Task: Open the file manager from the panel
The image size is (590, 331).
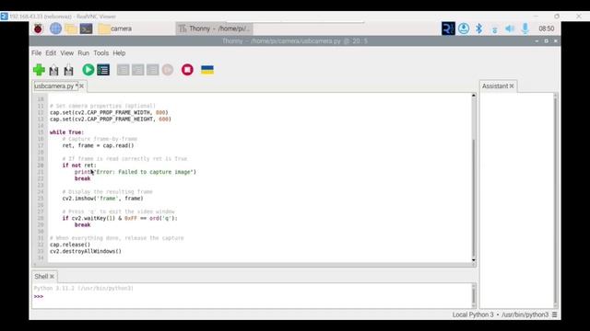Action: click(71, 29)
